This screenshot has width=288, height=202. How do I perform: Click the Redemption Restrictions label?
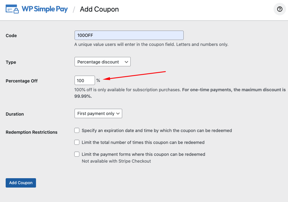tap(31, 132)
